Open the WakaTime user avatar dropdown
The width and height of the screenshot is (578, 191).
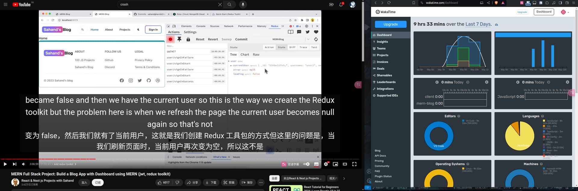point(565,12)
